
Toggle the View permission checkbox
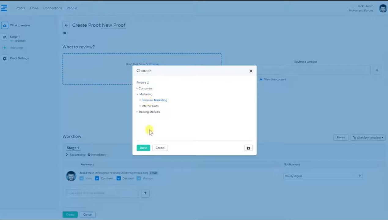click(x=82, y=178)
